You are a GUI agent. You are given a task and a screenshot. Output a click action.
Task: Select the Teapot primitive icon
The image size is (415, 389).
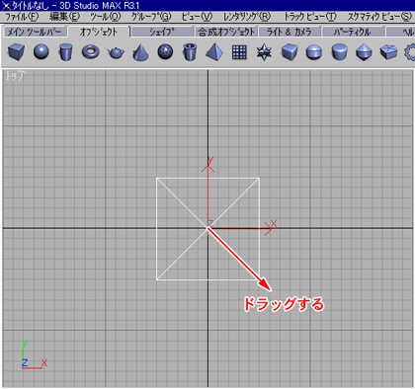tap(116, 52)
